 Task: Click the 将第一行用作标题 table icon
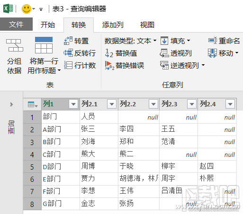44,45
